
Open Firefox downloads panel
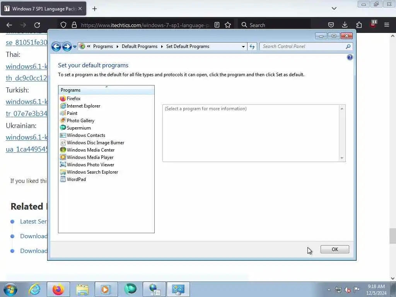[x=345, y=25]
